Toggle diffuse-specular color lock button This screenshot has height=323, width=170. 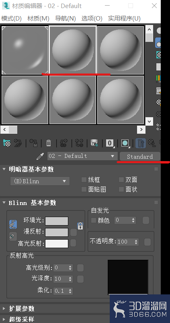click(x=13, y=236)
